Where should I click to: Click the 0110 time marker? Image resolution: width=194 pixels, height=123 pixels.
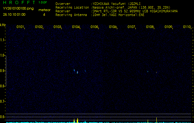[187, 27]
